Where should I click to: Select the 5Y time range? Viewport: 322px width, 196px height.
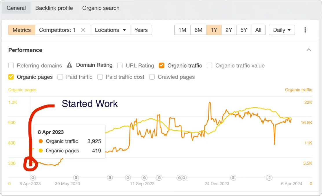(x=243, y=30)
